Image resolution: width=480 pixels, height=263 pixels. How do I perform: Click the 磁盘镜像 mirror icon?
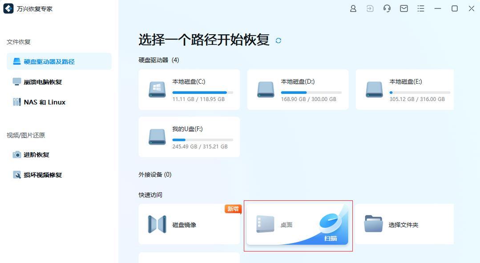point(157,224)
